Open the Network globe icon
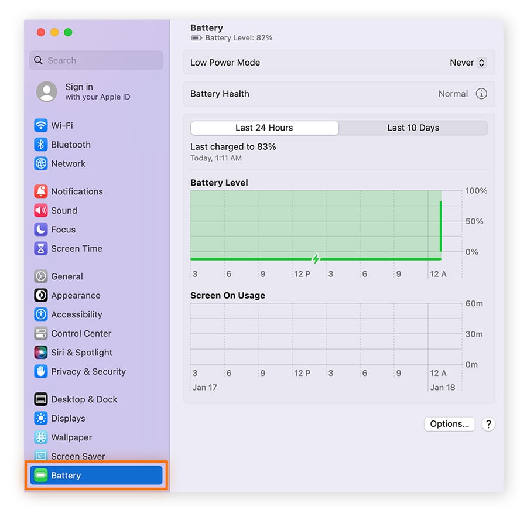527x513 pixels. [40, 164]
